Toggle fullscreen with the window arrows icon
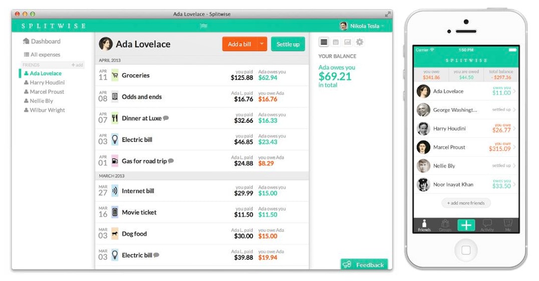 (x=387, y=14)
